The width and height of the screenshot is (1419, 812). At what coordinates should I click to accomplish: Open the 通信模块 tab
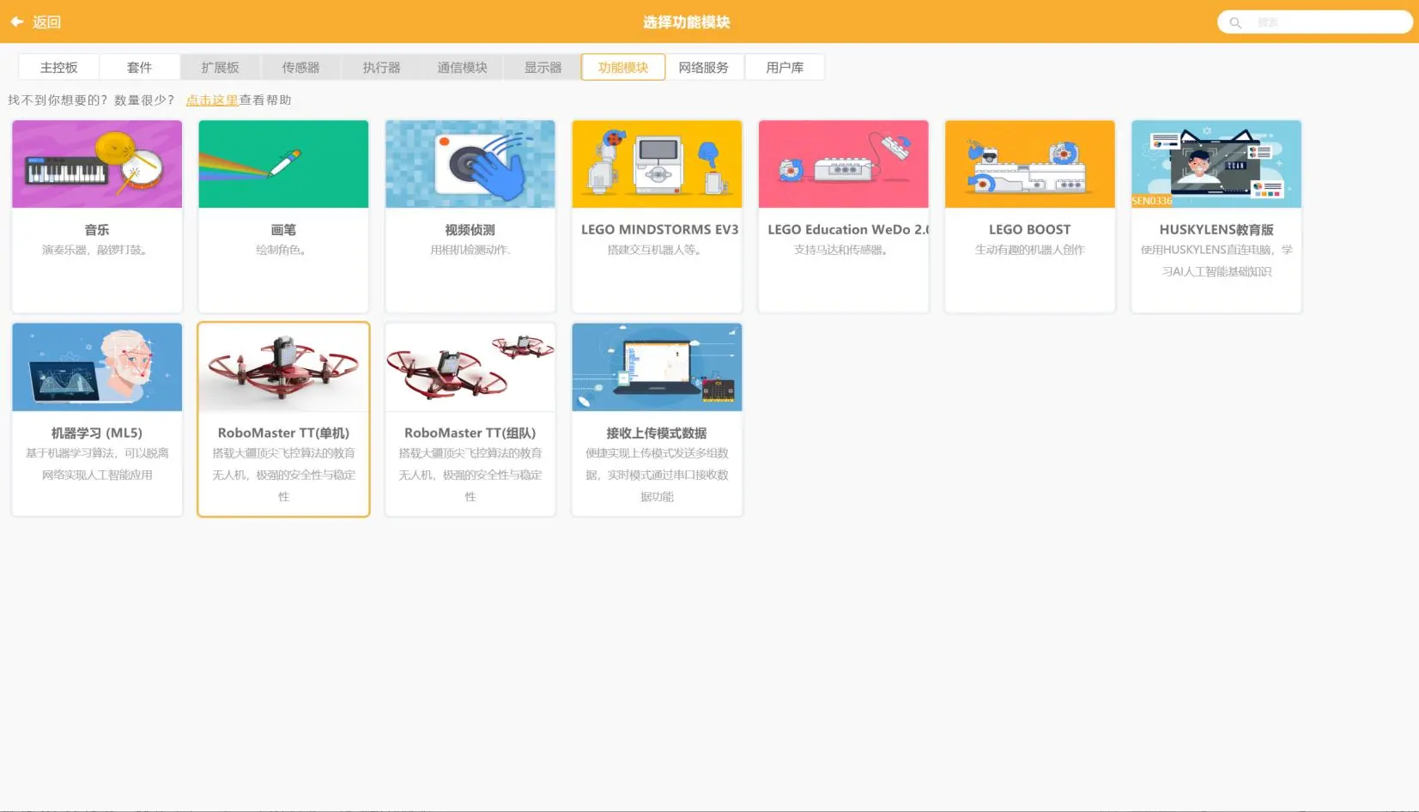tap(463, 67)
